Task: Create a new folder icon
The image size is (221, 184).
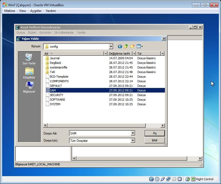Action: click(132, 47)
